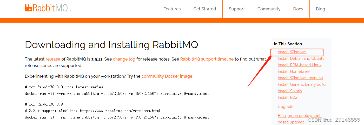Open the Install: Homebrew link
This screenshot has width=364, height=125.
pyautogui.click(x=294, y=71)
